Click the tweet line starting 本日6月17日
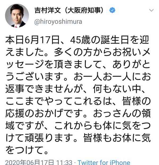The image size is (159, 165). coord(77,40)
